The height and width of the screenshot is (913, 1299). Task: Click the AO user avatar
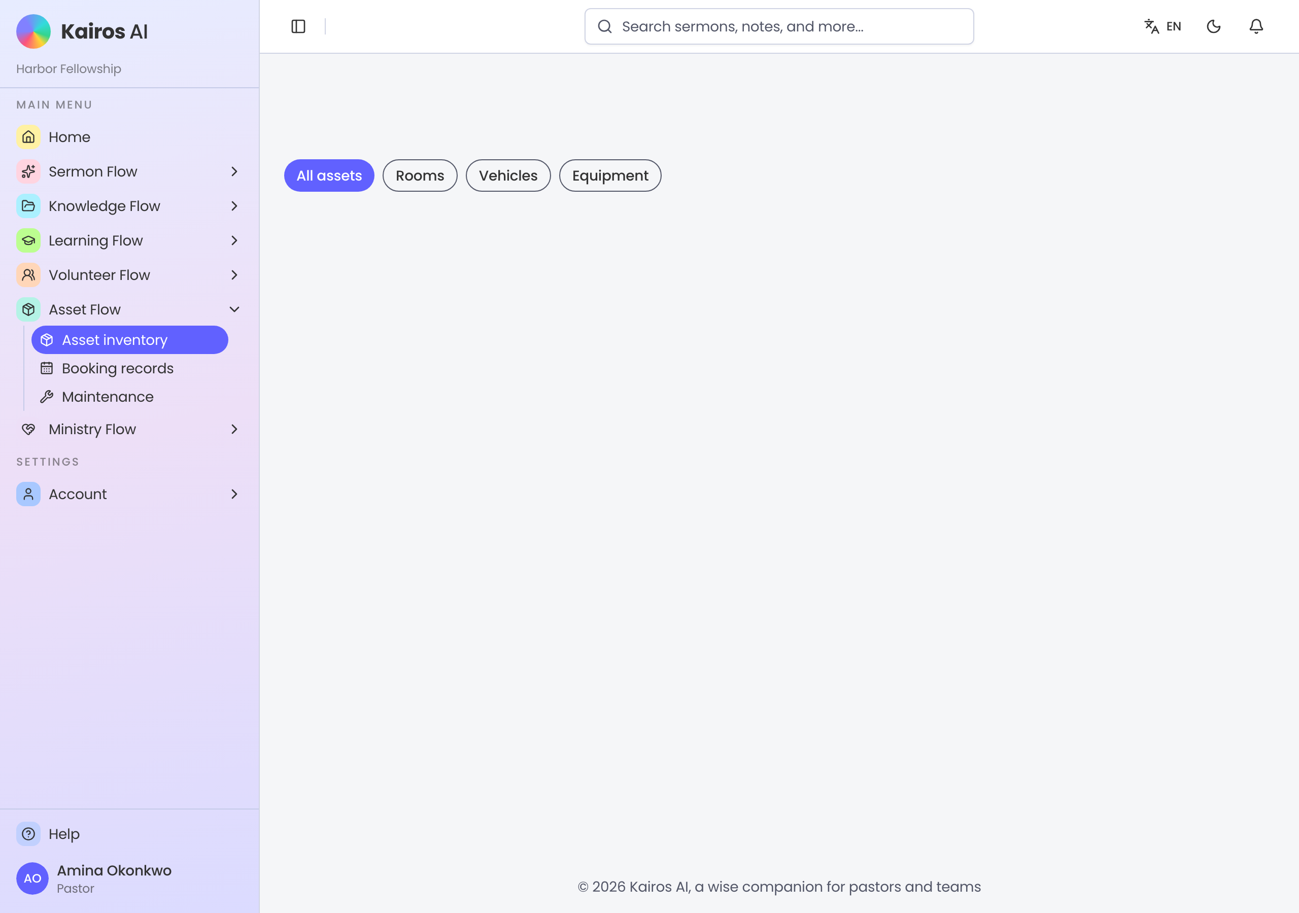point(32,879)
